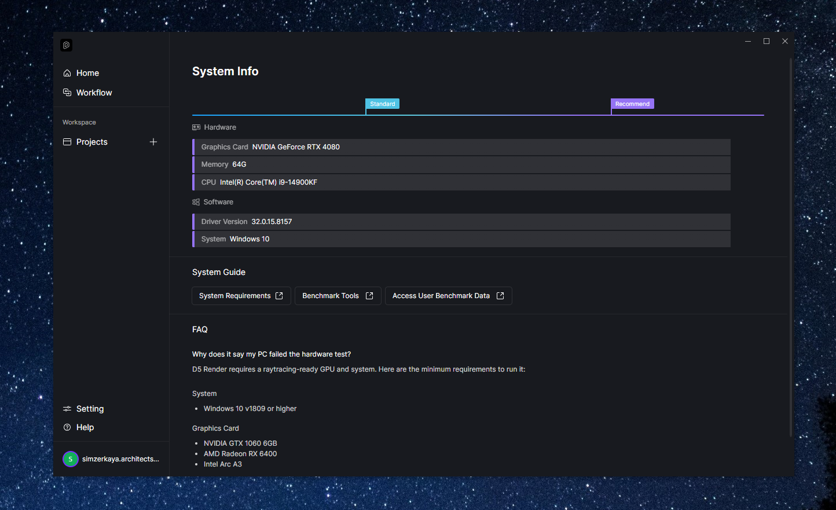
Task: Click the Recommend marker on performance bar
Action: click(x=632, y=104)
